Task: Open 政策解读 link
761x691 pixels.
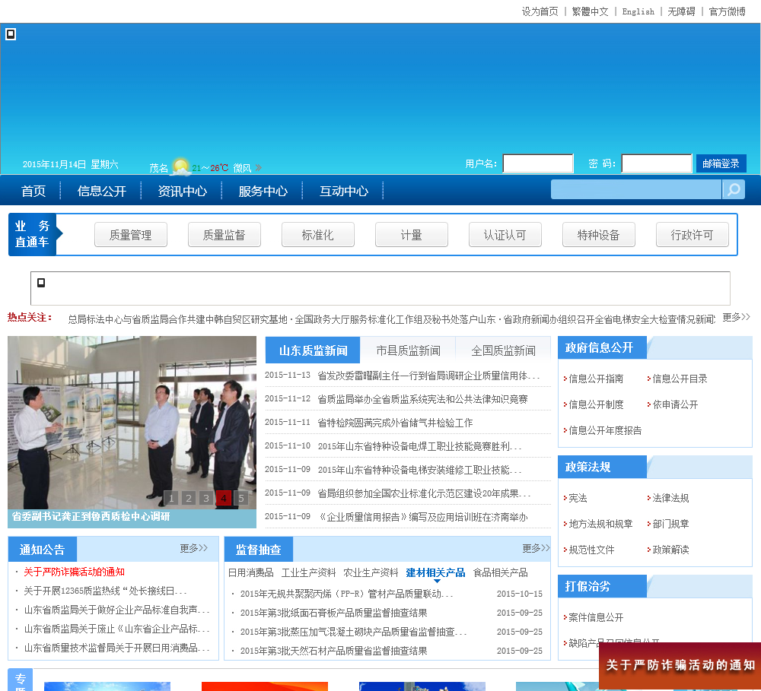Action: pos(670,550)
